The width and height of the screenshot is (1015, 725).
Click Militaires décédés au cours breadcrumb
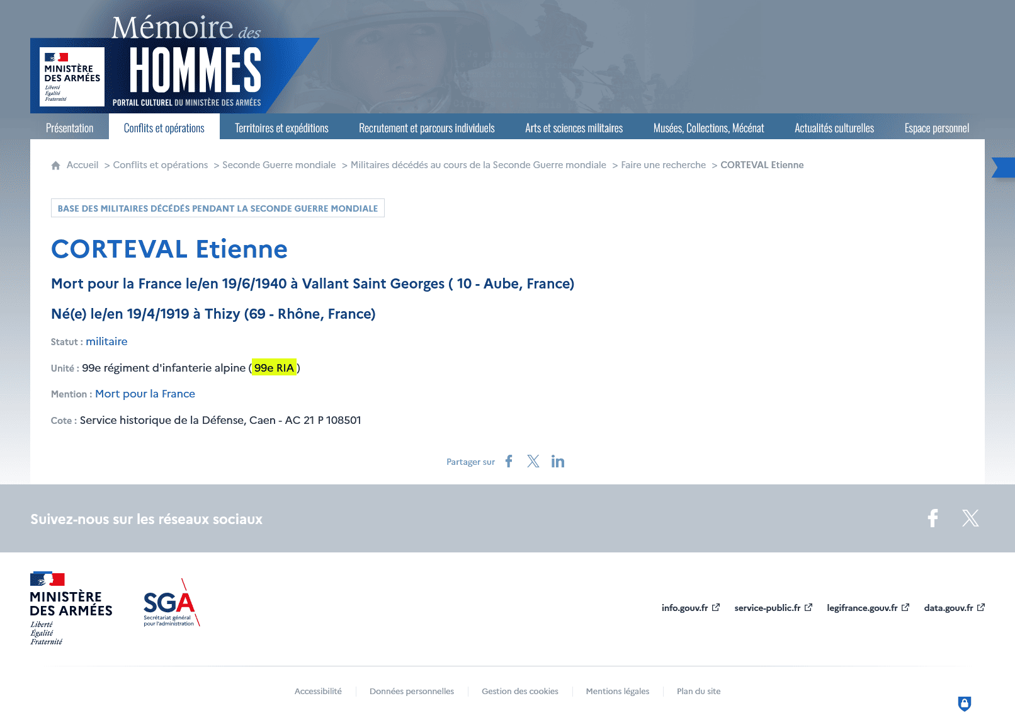[479, 165]
